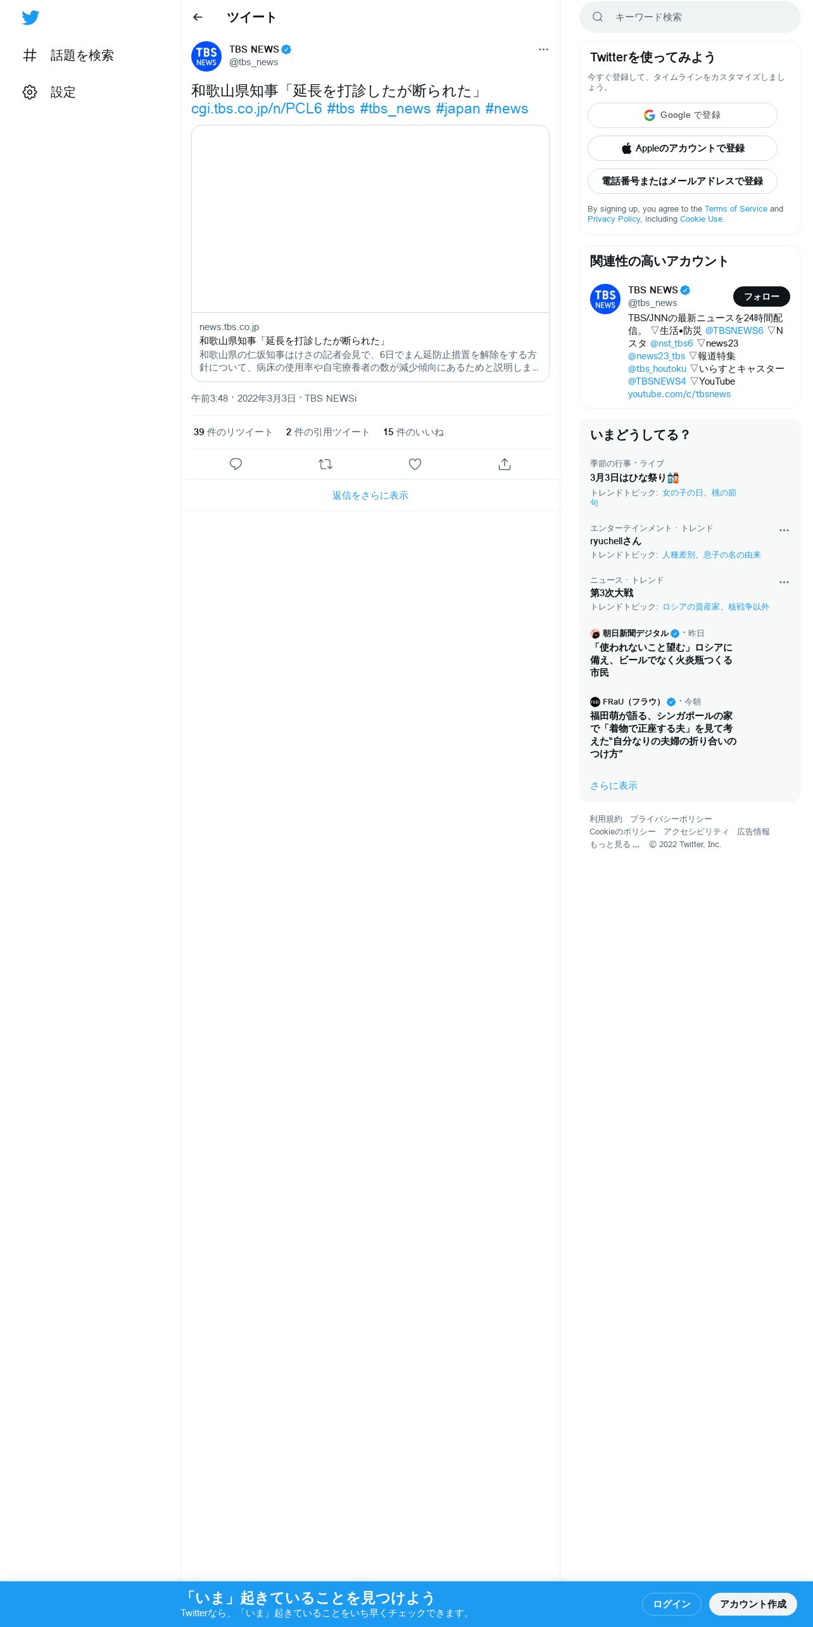The image size is (813, 1627).
Task: Open topic 息子の名の由来
Action: click(732, 555)
